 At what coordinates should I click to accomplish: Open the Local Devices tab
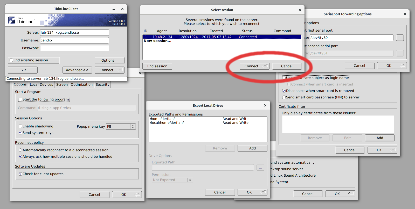[41, 85]
